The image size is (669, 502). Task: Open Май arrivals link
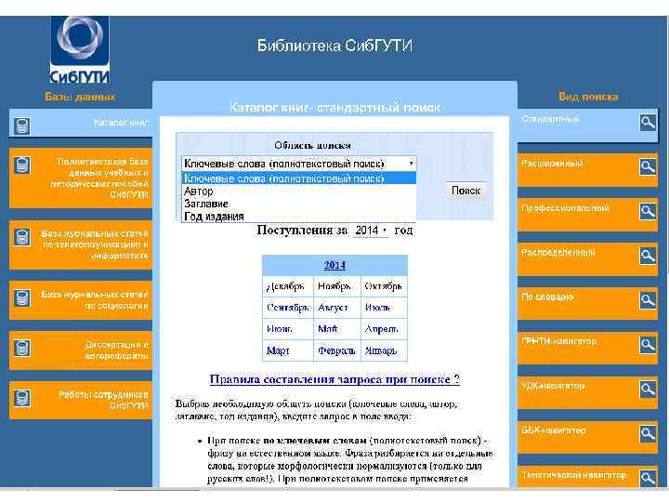[328, 329]
